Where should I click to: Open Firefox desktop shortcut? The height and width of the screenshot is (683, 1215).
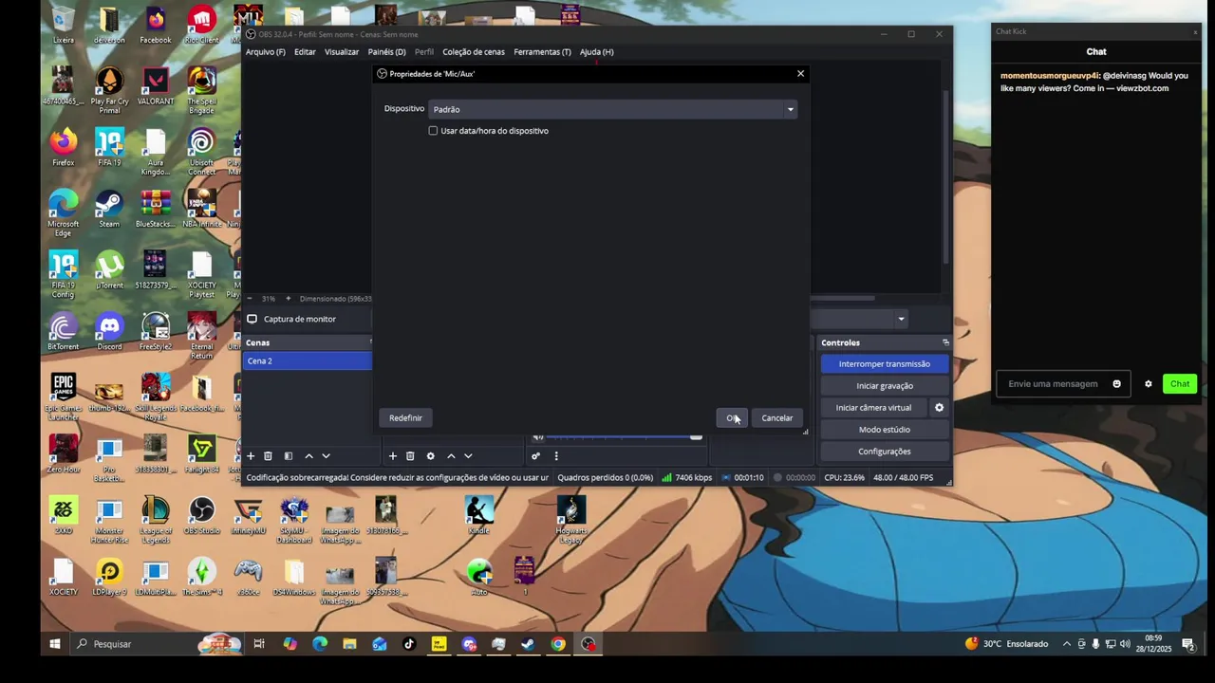(x=64, y=149)
